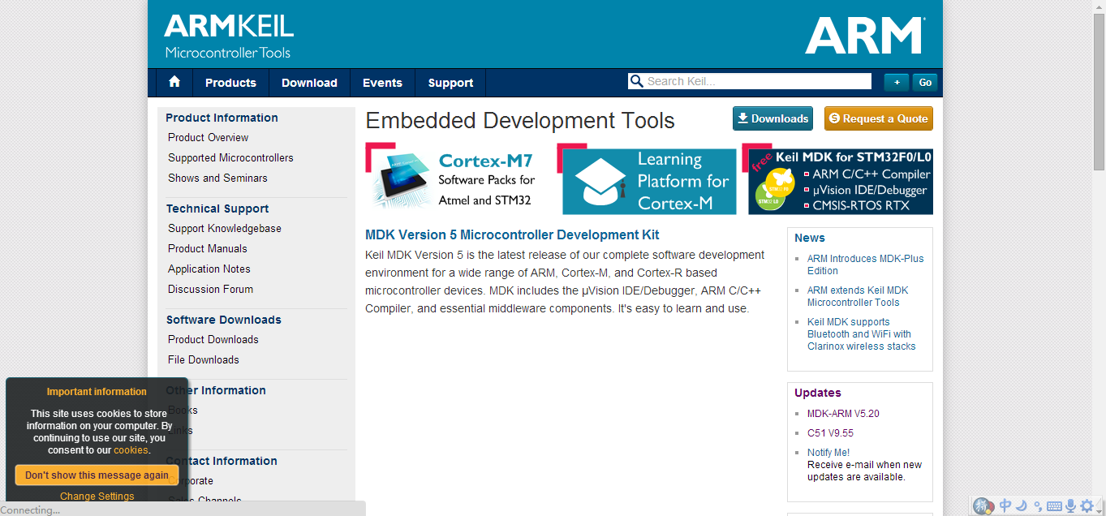Click the Technical Support heading
Image resolution: width=1106 pixels, height=516 pixels.
(x=217, y=209)
